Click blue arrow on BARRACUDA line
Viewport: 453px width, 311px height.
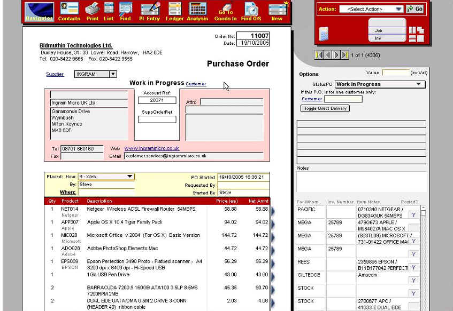pos(273,290)
